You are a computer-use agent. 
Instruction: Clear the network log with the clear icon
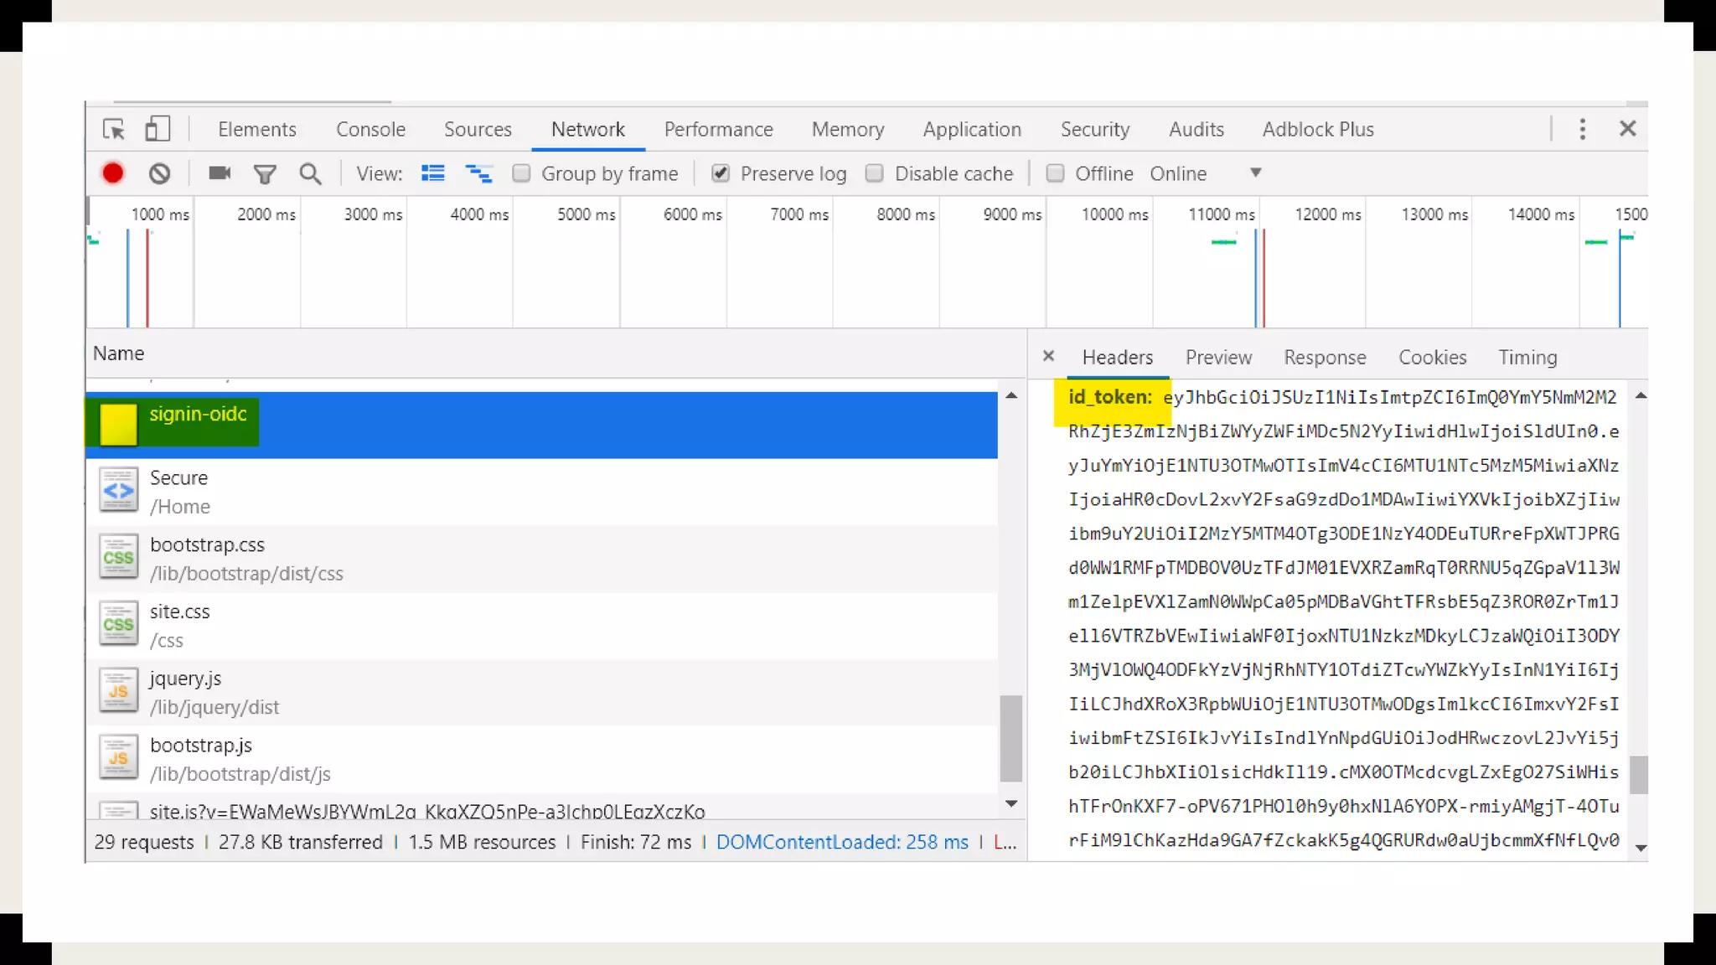159,173
